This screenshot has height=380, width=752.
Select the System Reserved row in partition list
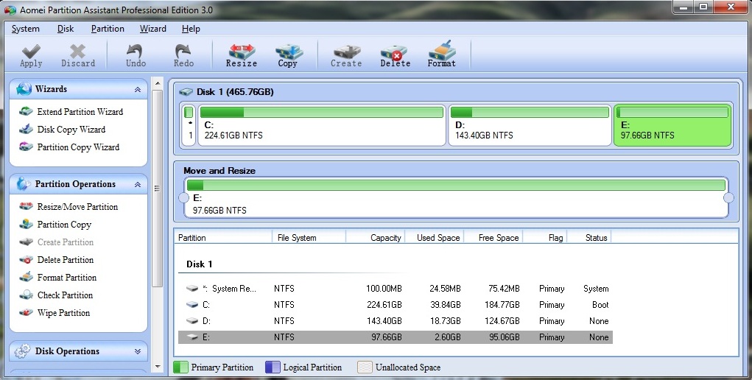[x=396, y=289]
